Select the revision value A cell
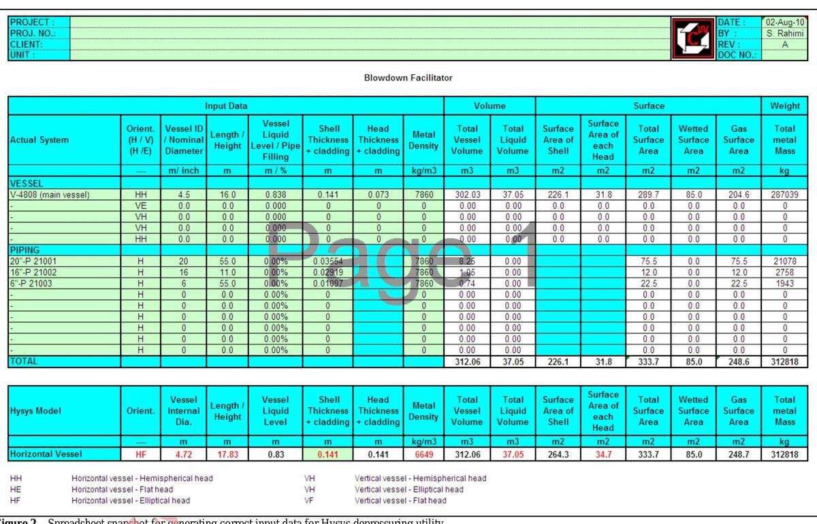Image resolution: width=817 pixels, height=524 pixels. [x=785, y=44]
